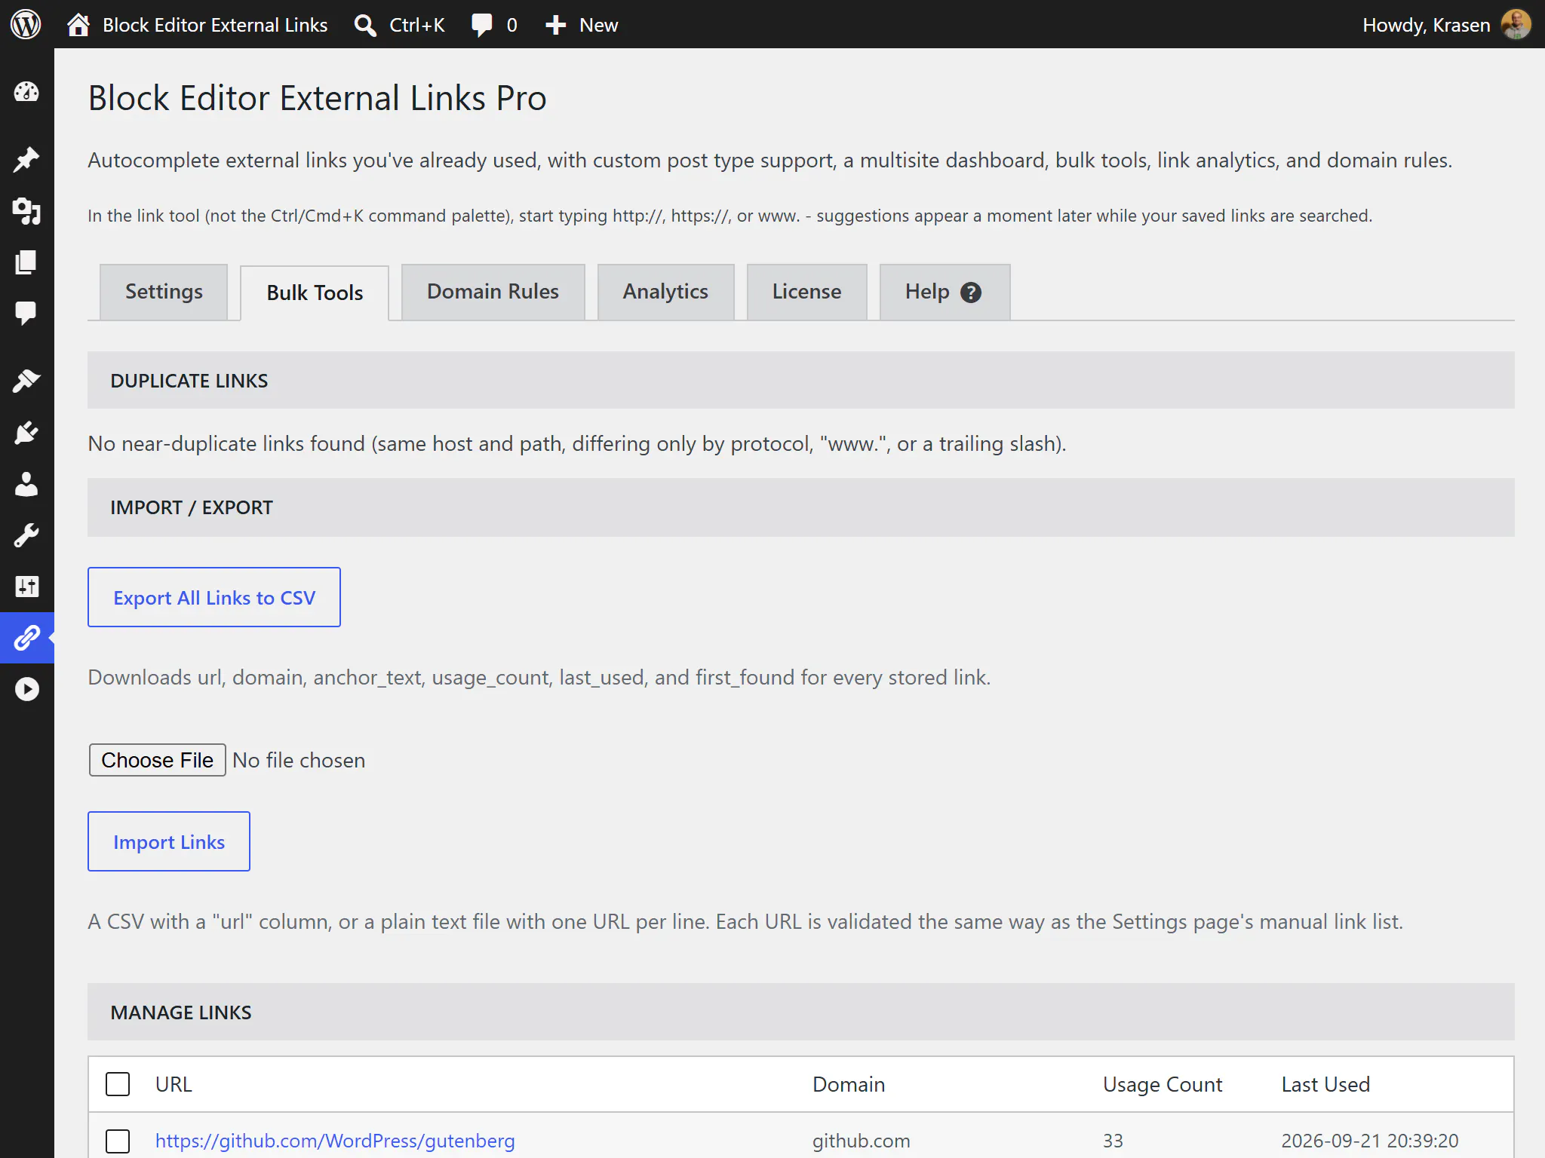Select the Bulk Tools tab

(x=315, y=293)
